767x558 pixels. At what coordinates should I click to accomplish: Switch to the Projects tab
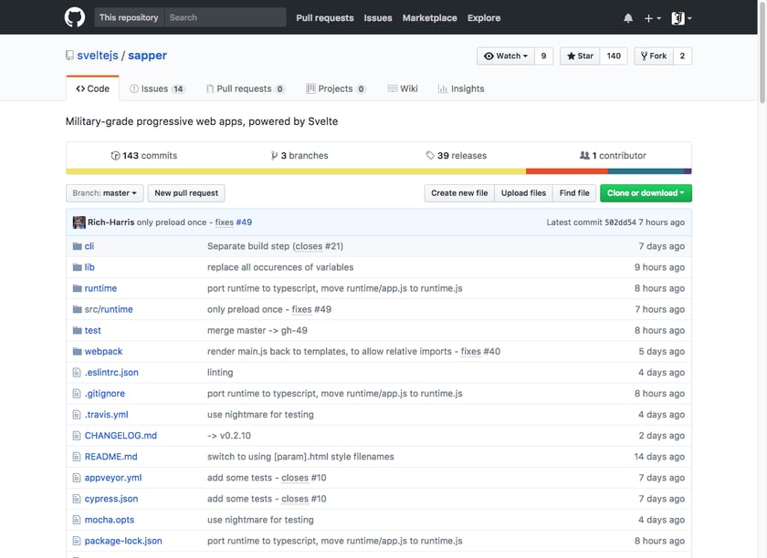coord(336,89)
